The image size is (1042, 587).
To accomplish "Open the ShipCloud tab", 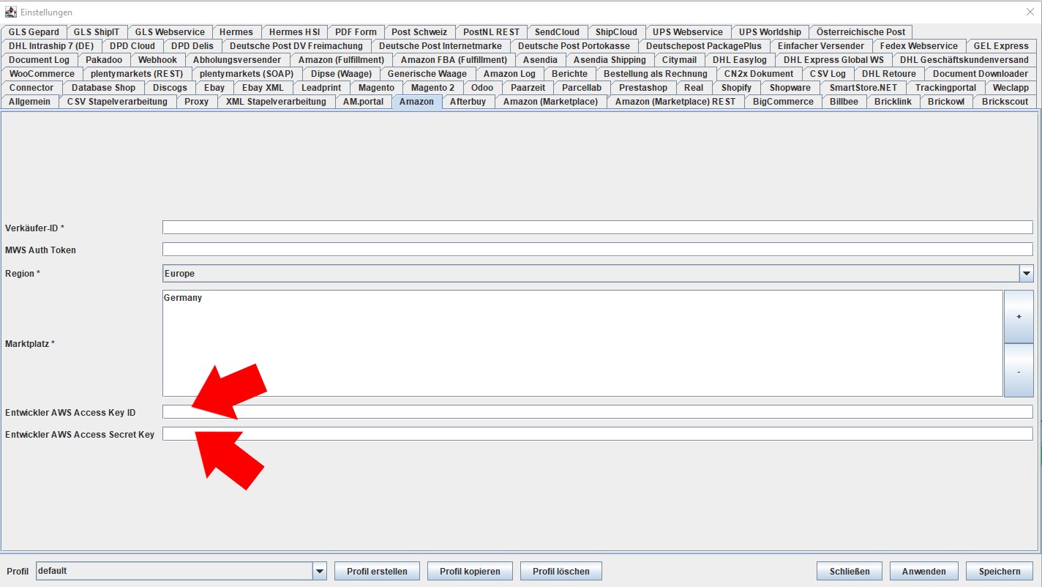I will tap(616, 32).
